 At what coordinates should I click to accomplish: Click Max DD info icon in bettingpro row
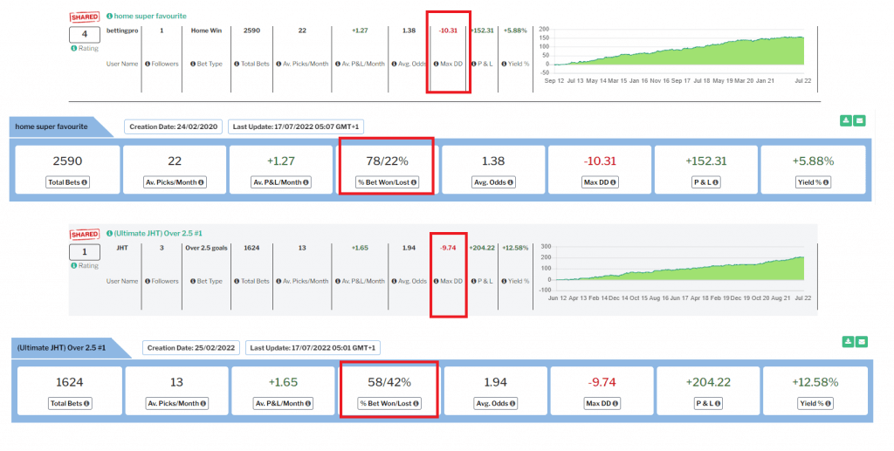click(x=437, y=64)
